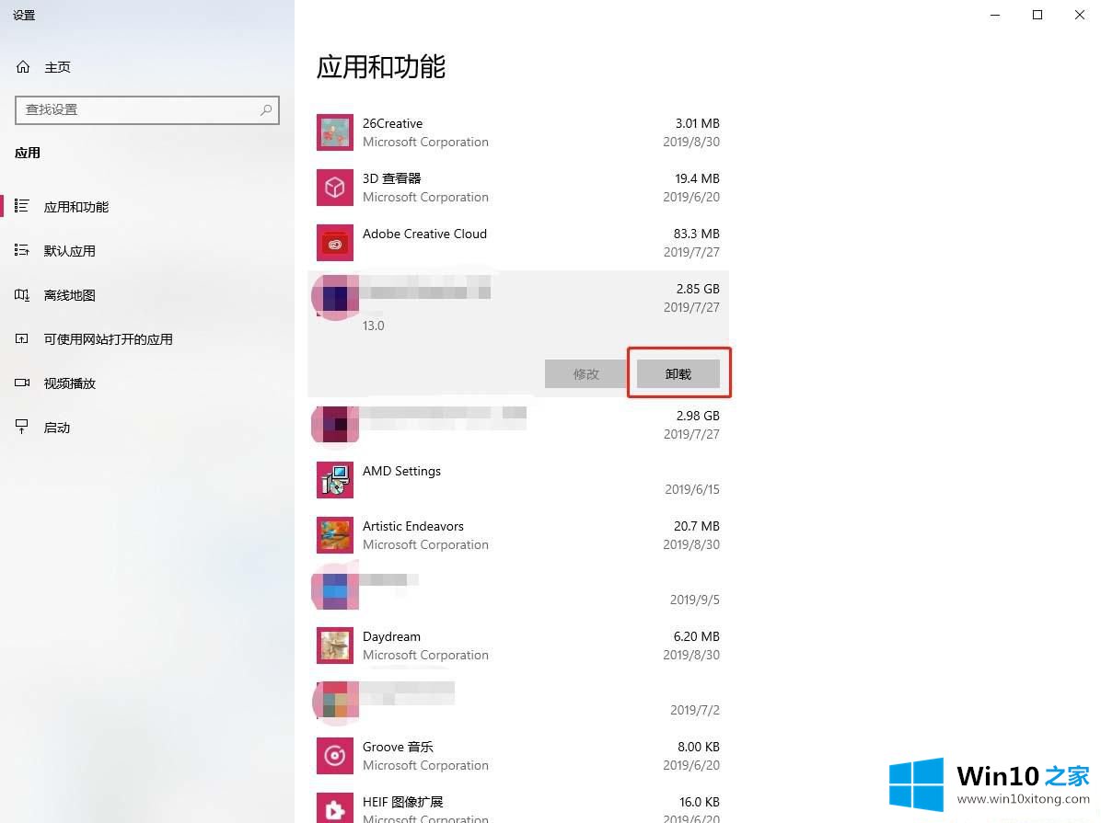Click the 视频播放 camera icon

point(22,383)
